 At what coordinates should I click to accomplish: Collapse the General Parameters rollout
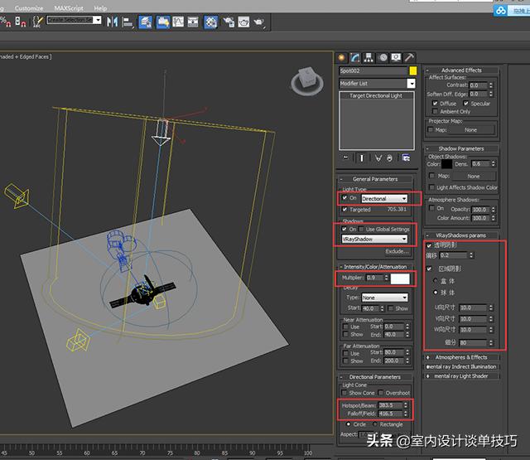click(375, 179)
